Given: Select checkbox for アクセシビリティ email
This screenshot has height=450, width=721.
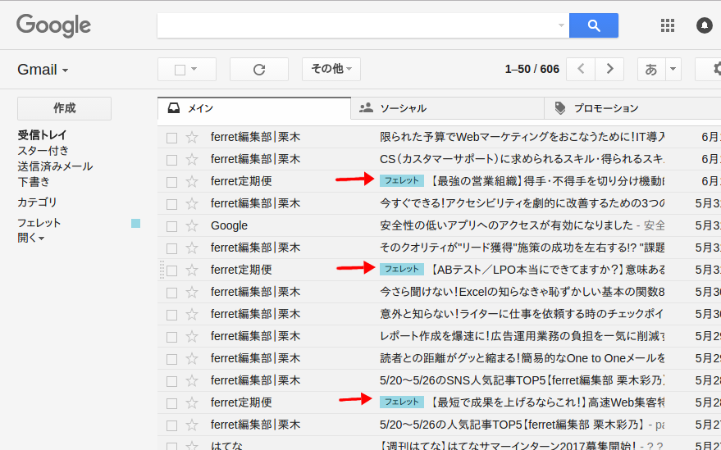Looking at the screenshot, I should coord(171,204).
